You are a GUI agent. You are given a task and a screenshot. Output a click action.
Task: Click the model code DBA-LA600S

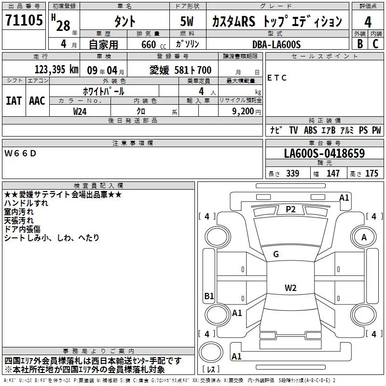276,44
